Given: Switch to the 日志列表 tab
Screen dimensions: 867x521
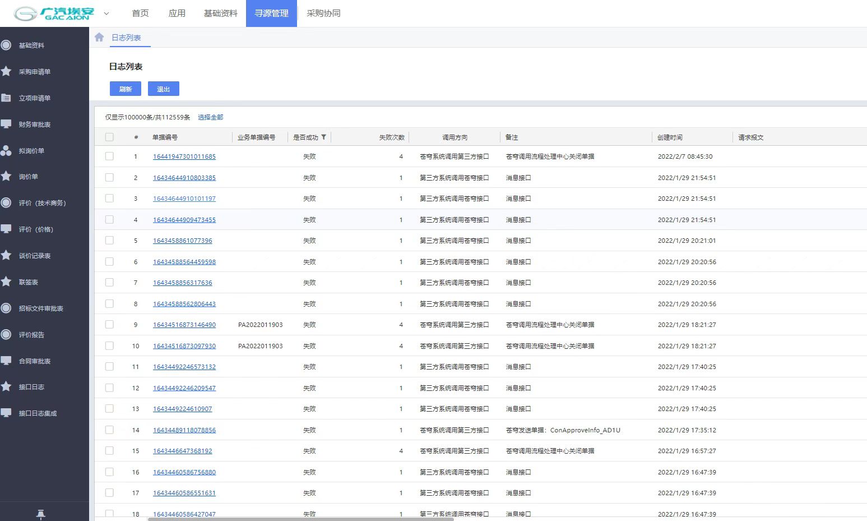Looking at the screenshot, I should [126, 38].
